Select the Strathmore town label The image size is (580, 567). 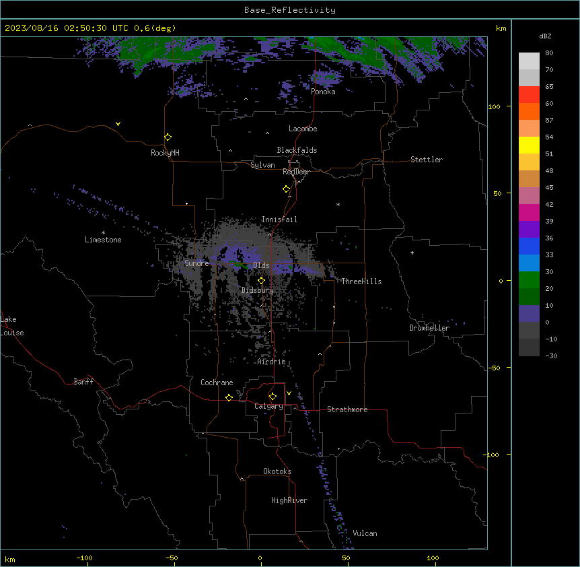point(347,409)
